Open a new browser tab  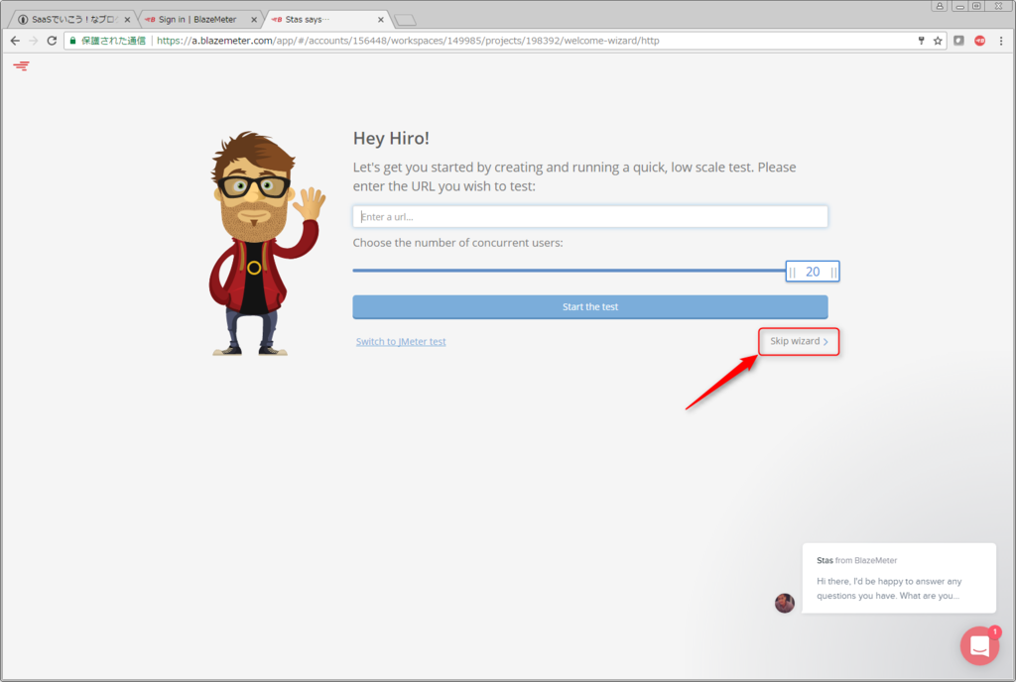point(406,20)
